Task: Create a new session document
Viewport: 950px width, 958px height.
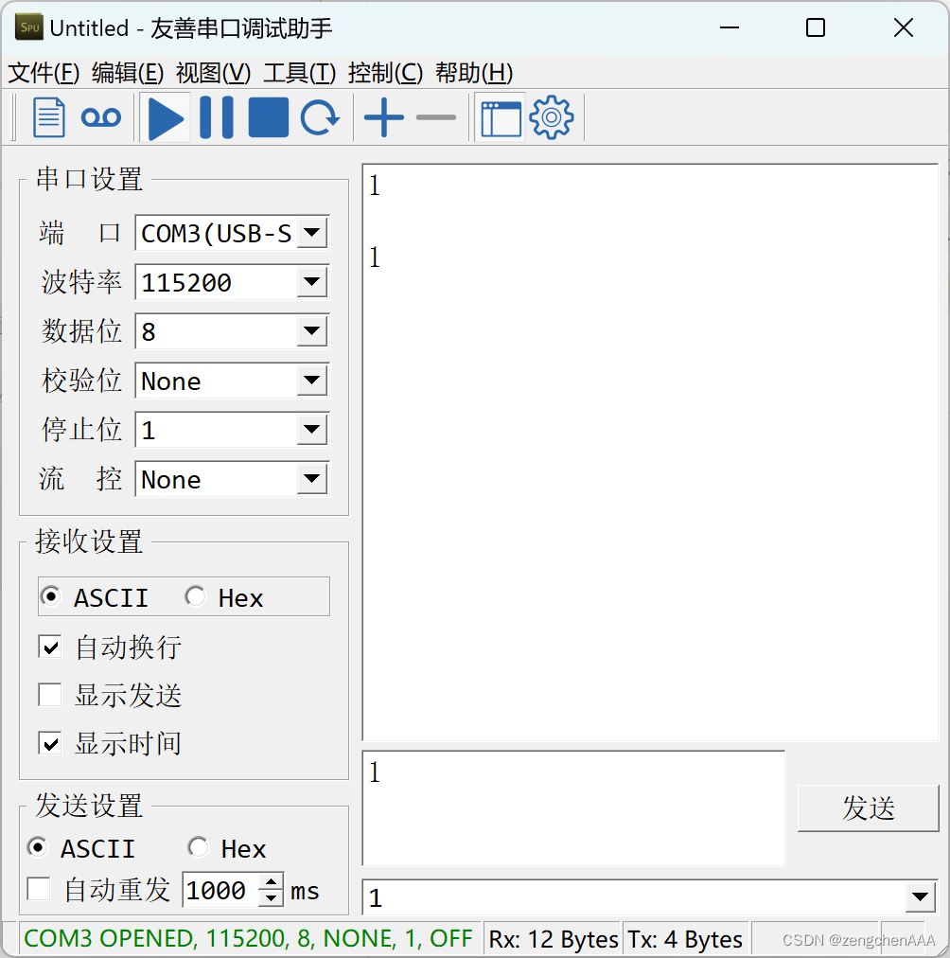Action: coord(48,116)
